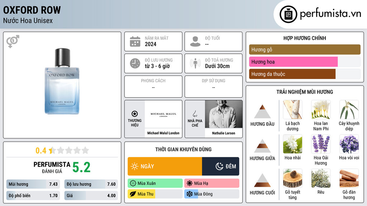Click the 'từ 3 - 6 giờ' longevity value
Image resolution: width=367 pixels, height=206 pixels.
[x=157, y=66]
